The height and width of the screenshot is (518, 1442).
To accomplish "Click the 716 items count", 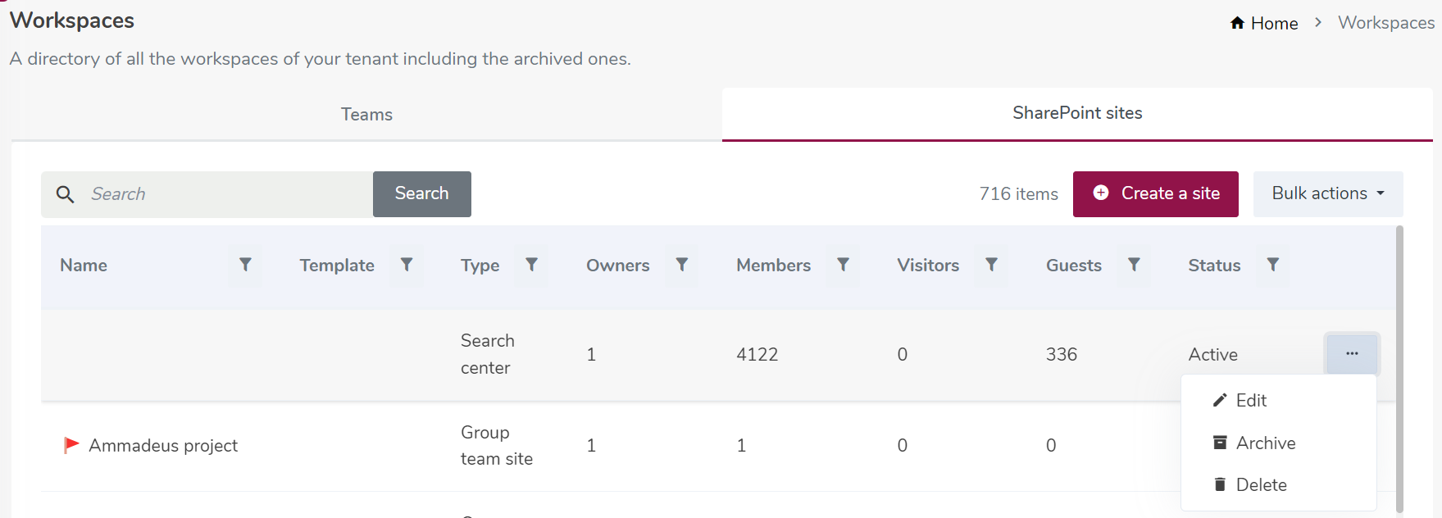I will (x=1019, y=194).
